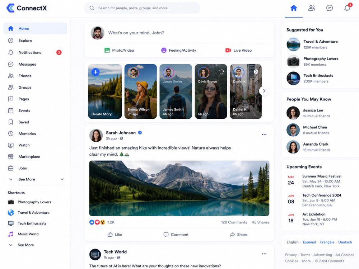
Task: Focus the search for people and posts field
Action: (142, 8)
